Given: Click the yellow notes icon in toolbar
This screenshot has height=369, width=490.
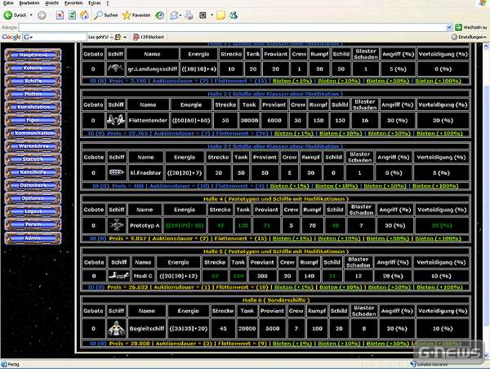Looking at the screenshot, I should (x=221, y=15).
